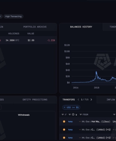Click the High Transacting tag
This screenshot has height=141, width=116.
(13, 16)
